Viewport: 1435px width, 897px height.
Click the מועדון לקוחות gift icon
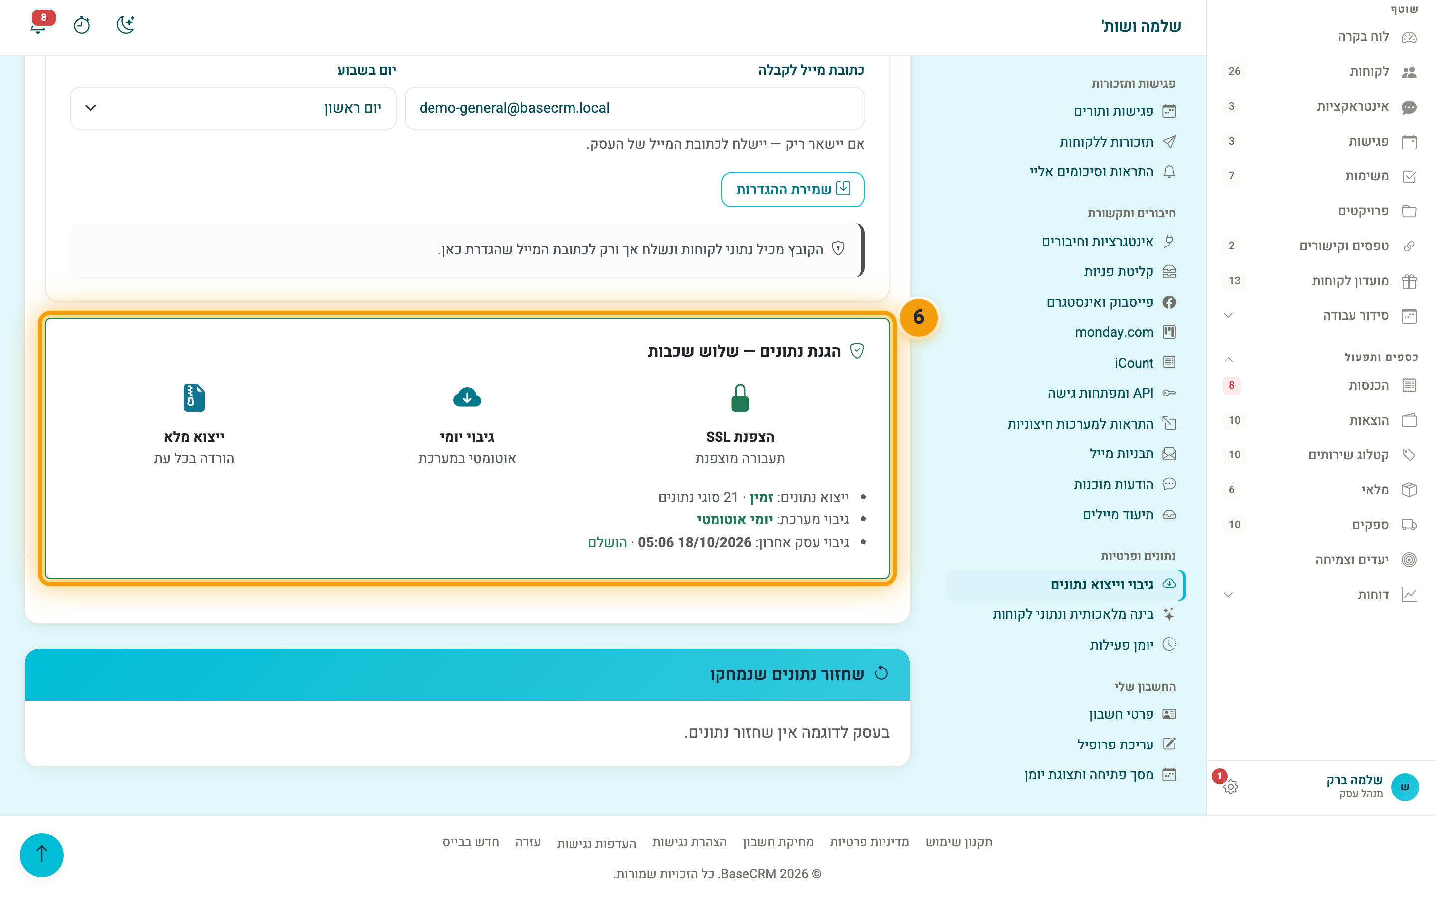[x=1409, y=281]
